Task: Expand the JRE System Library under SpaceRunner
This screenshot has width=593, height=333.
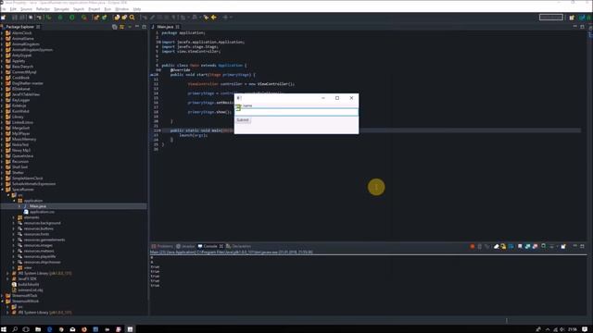Action: [x=8, y=274]
